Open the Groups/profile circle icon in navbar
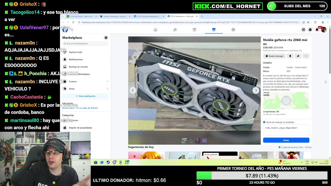This screenshot has height=186, width=331. tap(233, 30)
